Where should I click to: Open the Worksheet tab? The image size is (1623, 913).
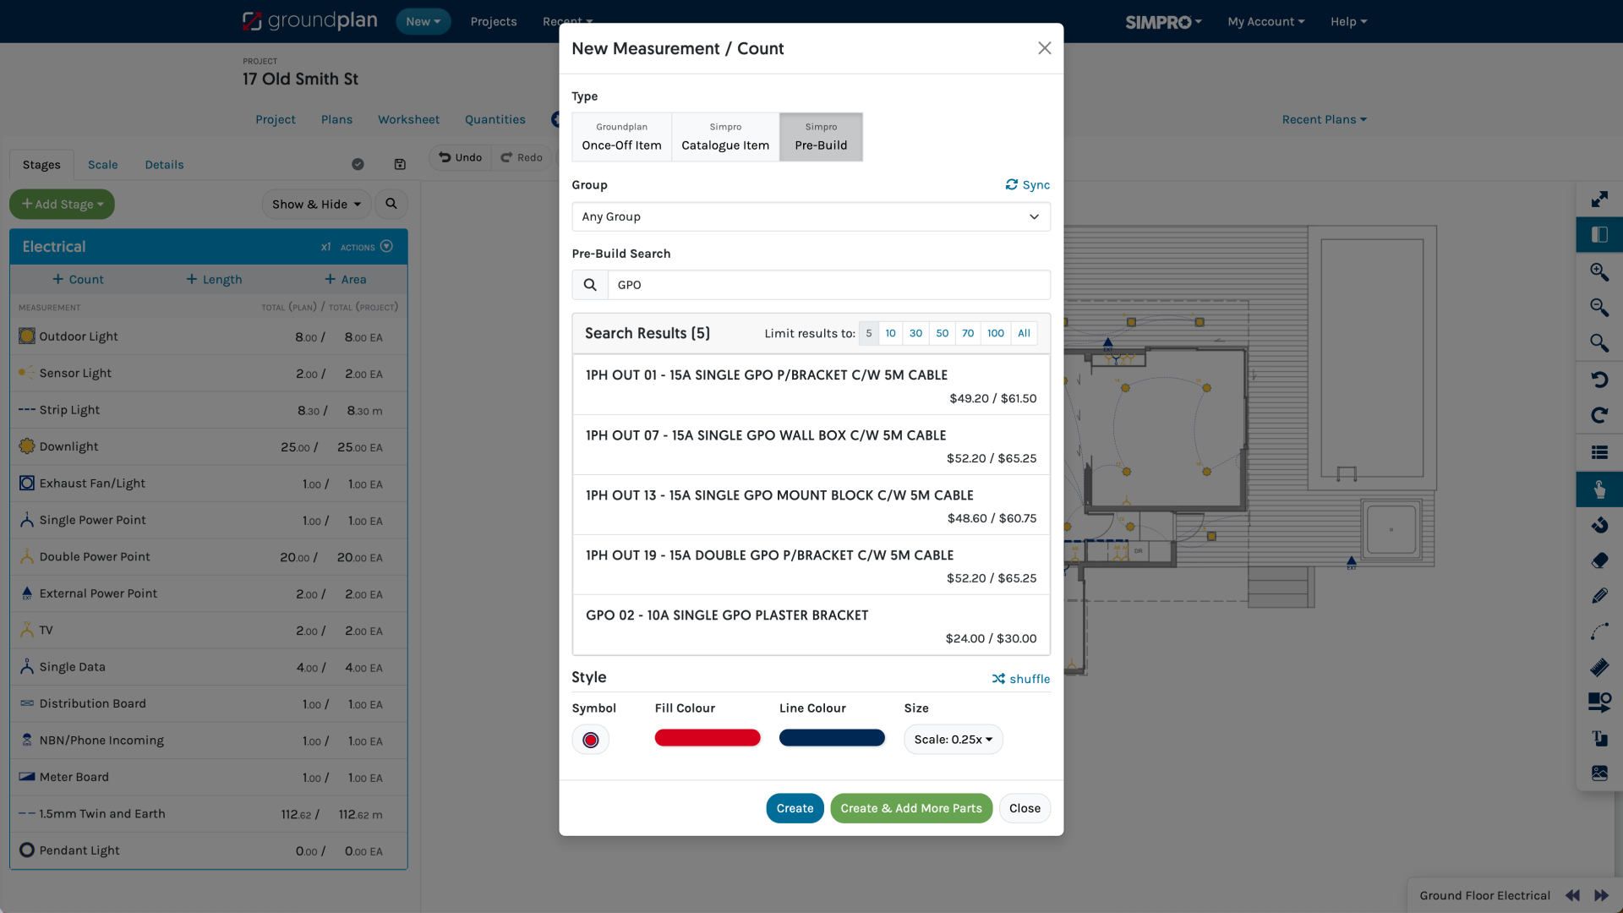(x=408, y=119)
